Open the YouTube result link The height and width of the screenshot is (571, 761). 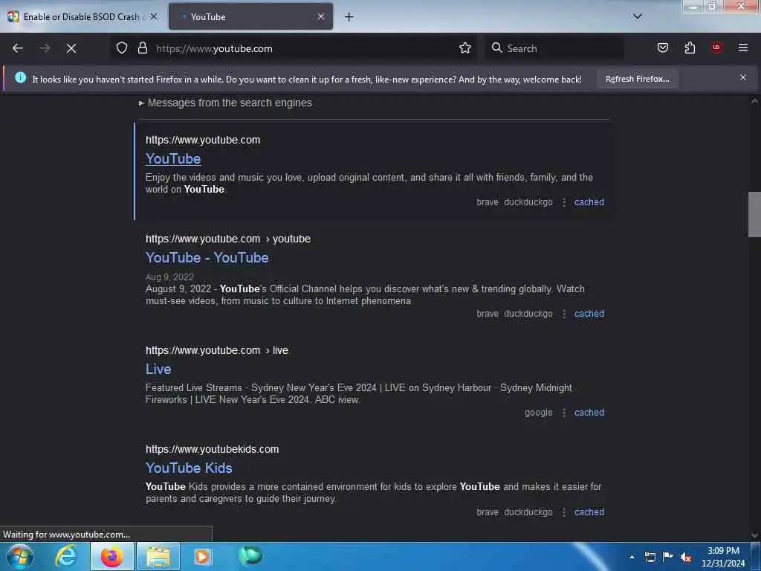173,159
